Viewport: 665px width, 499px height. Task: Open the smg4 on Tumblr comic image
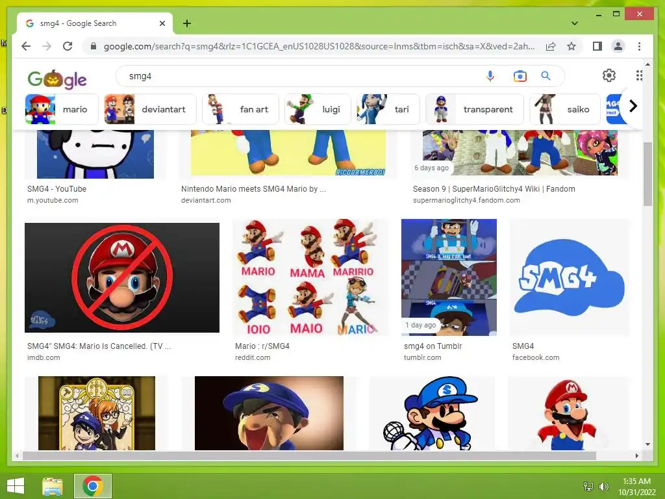tap(449, 277)
